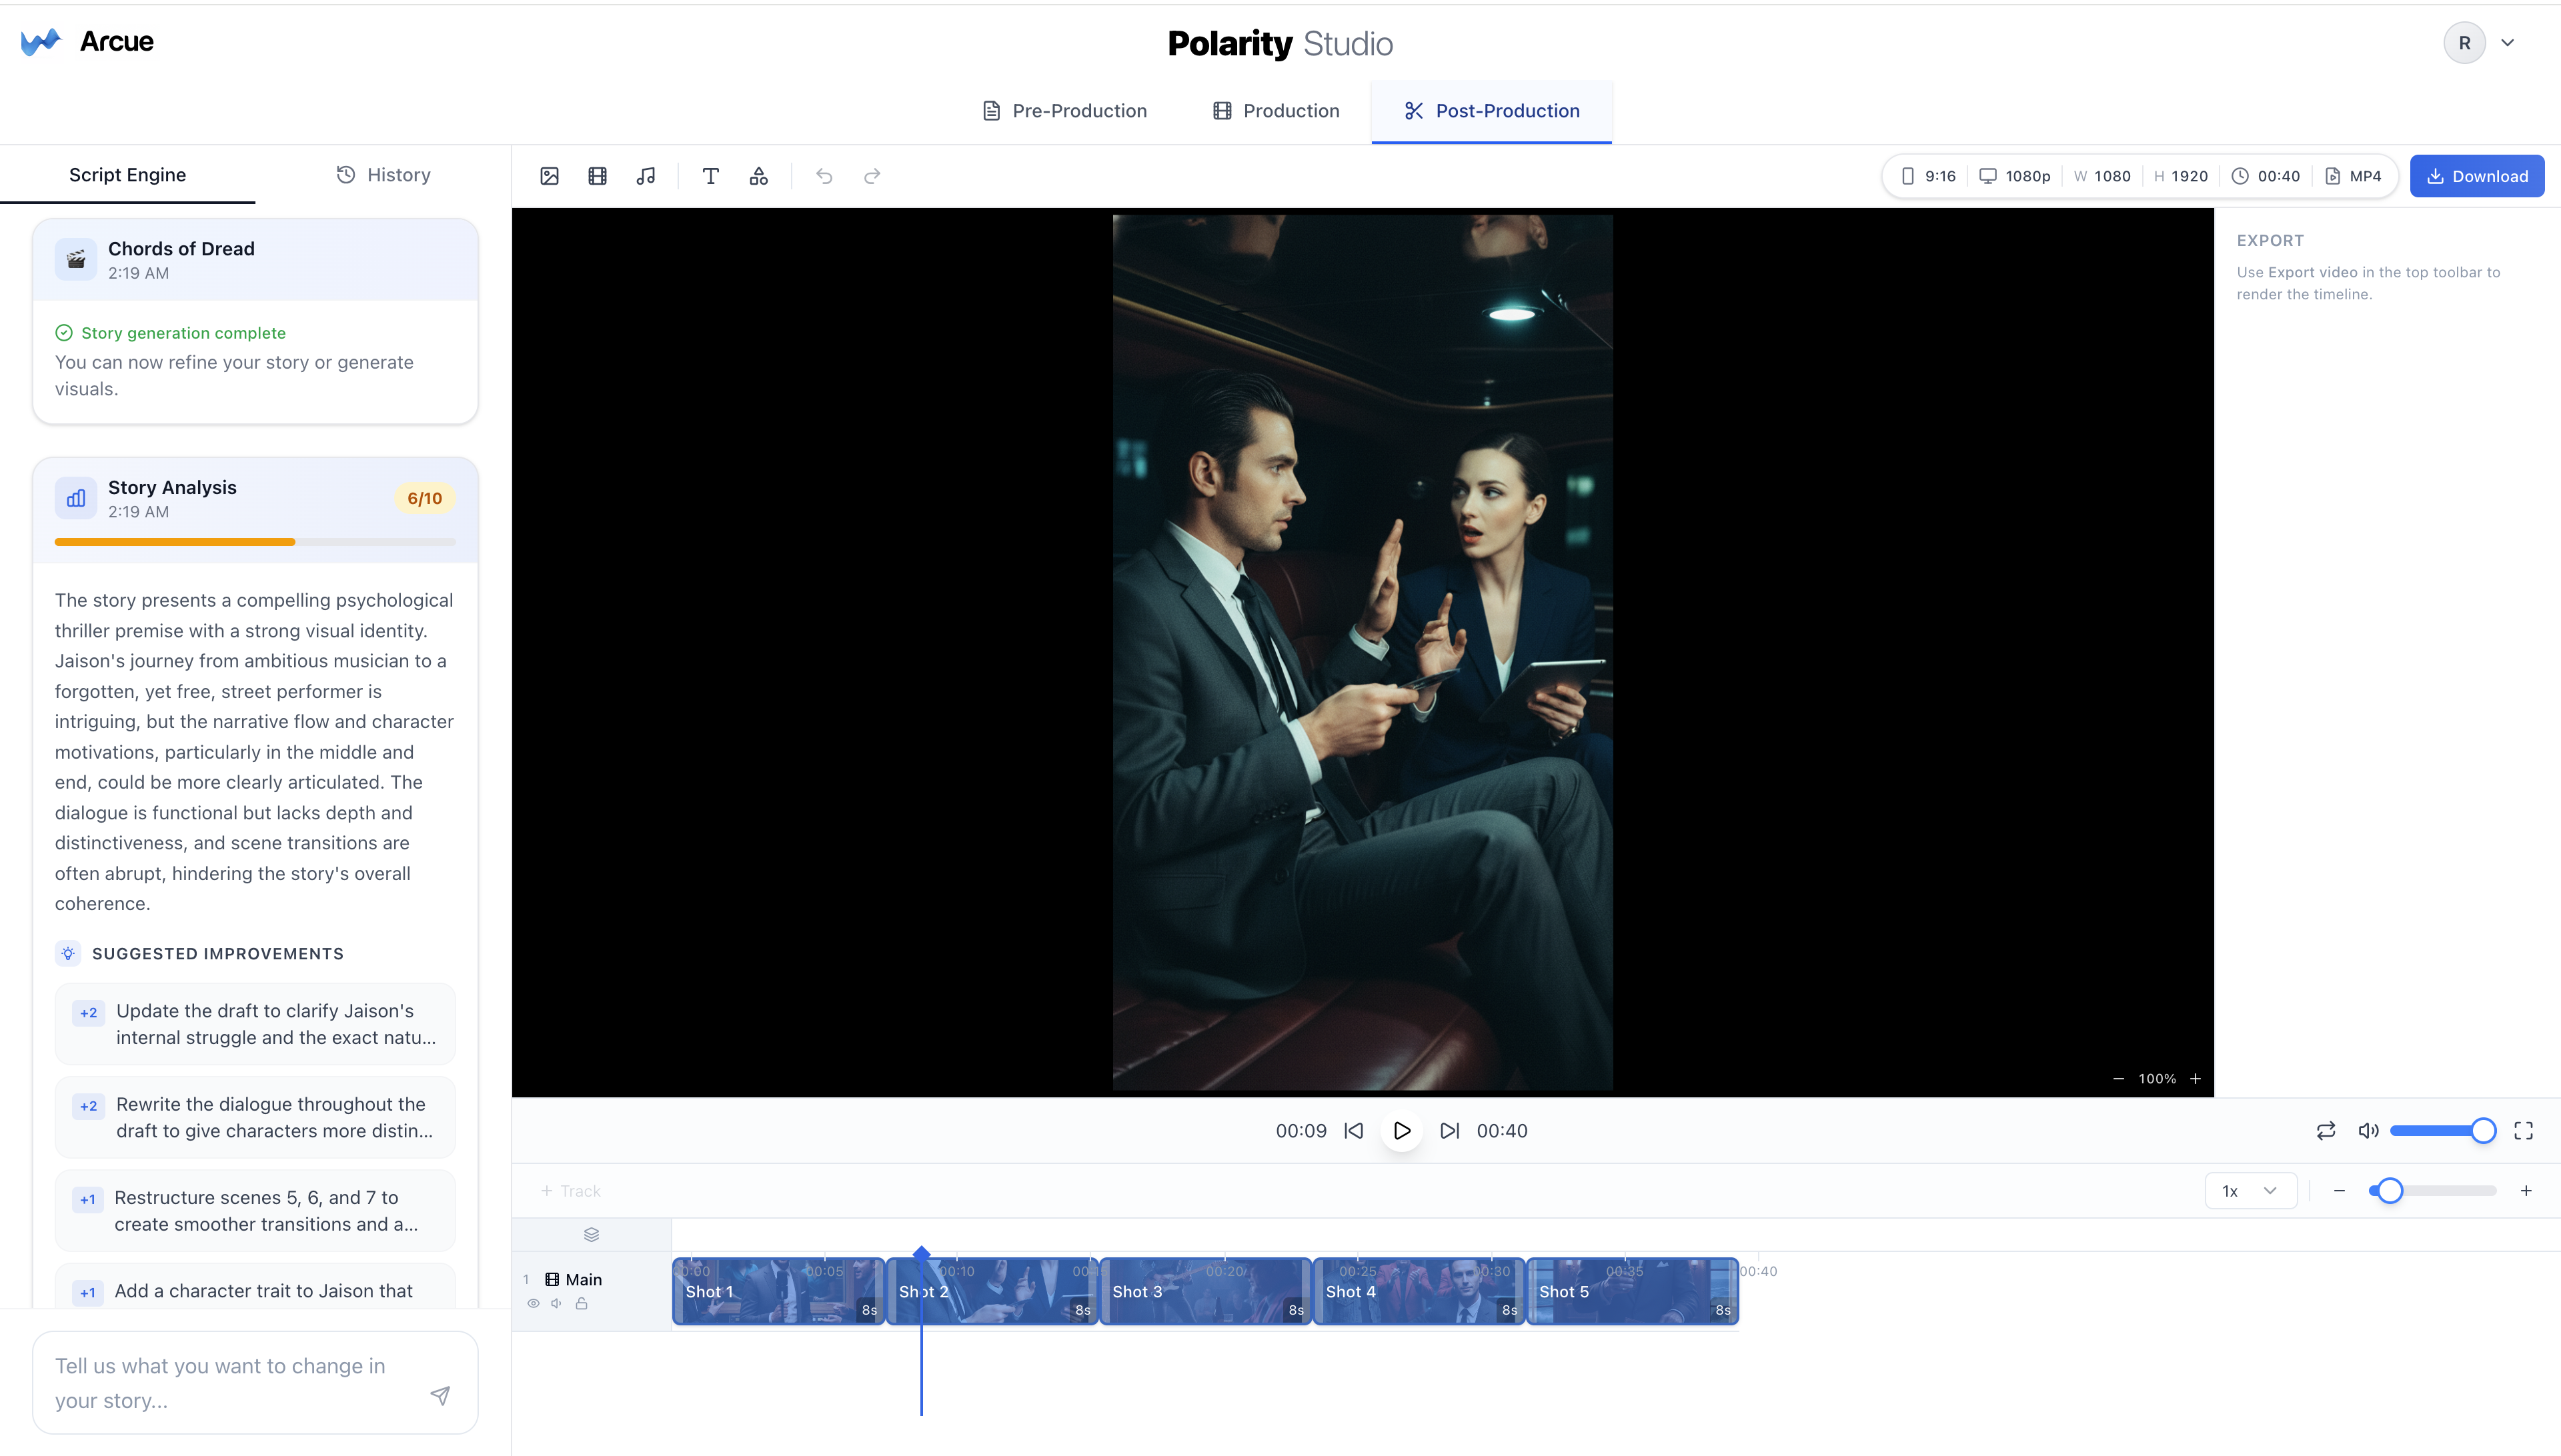The height and width of the screenshot is (1456, 2561).
Task: Add a new Track
Action: (x=570, y=1191)
